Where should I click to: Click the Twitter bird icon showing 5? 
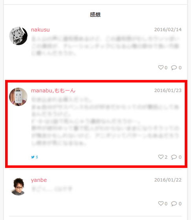pyautogui.click(x=33, y=157)
